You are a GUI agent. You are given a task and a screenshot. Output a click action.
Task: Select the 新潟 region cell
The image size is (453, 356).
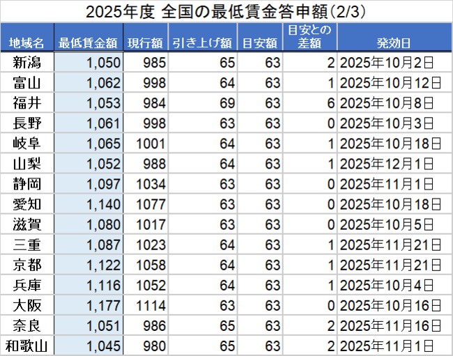tap(27, 63)
